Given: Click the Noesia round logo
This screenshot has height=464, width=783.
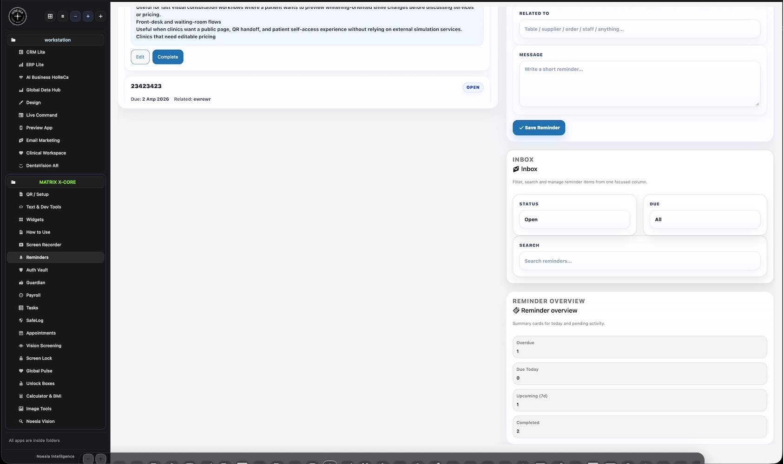Looking at the screenshot, I should (x=18, y=16).
